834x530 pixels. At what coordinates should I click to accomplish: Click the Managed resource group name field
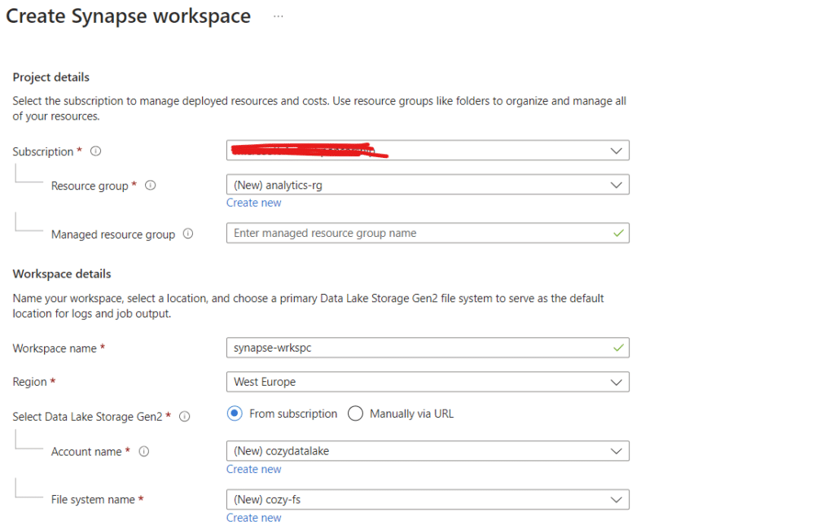point(415,233)
